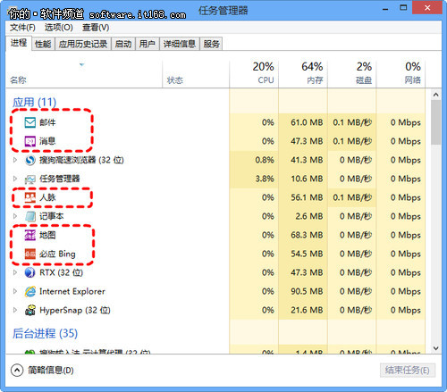The image size is (447, 392).
Task: Click the 0.8% CPU value
Action: (265, 160)
